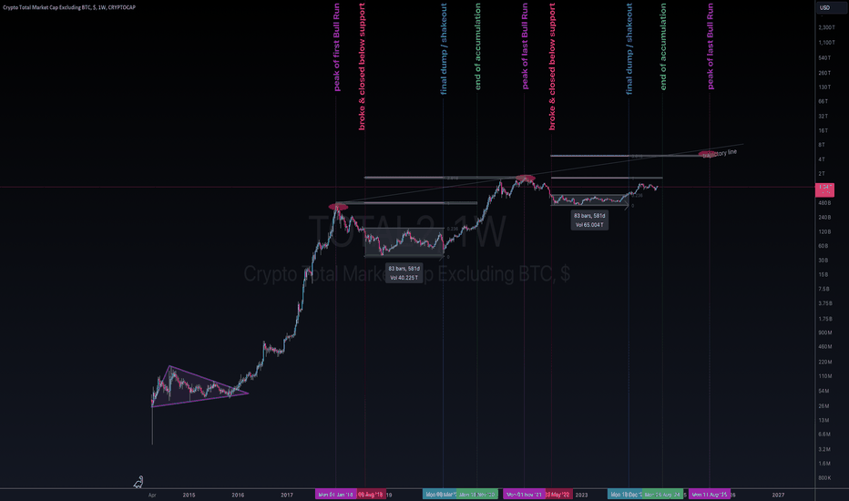Click the 3.75B price axis label

825,303
